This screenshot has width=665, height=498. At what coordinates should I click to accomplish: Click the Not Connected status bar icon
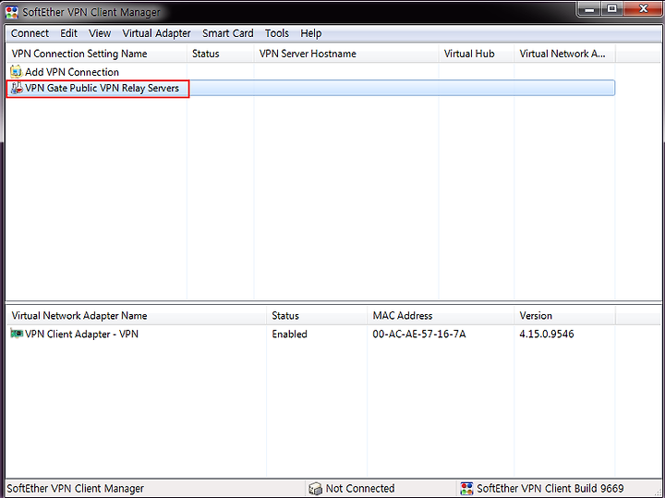(315, 488)
